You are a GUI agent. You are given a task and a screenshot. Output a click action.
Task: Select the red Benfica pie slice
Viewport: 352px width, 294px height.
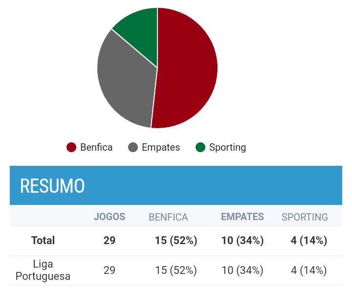point(186,68)
